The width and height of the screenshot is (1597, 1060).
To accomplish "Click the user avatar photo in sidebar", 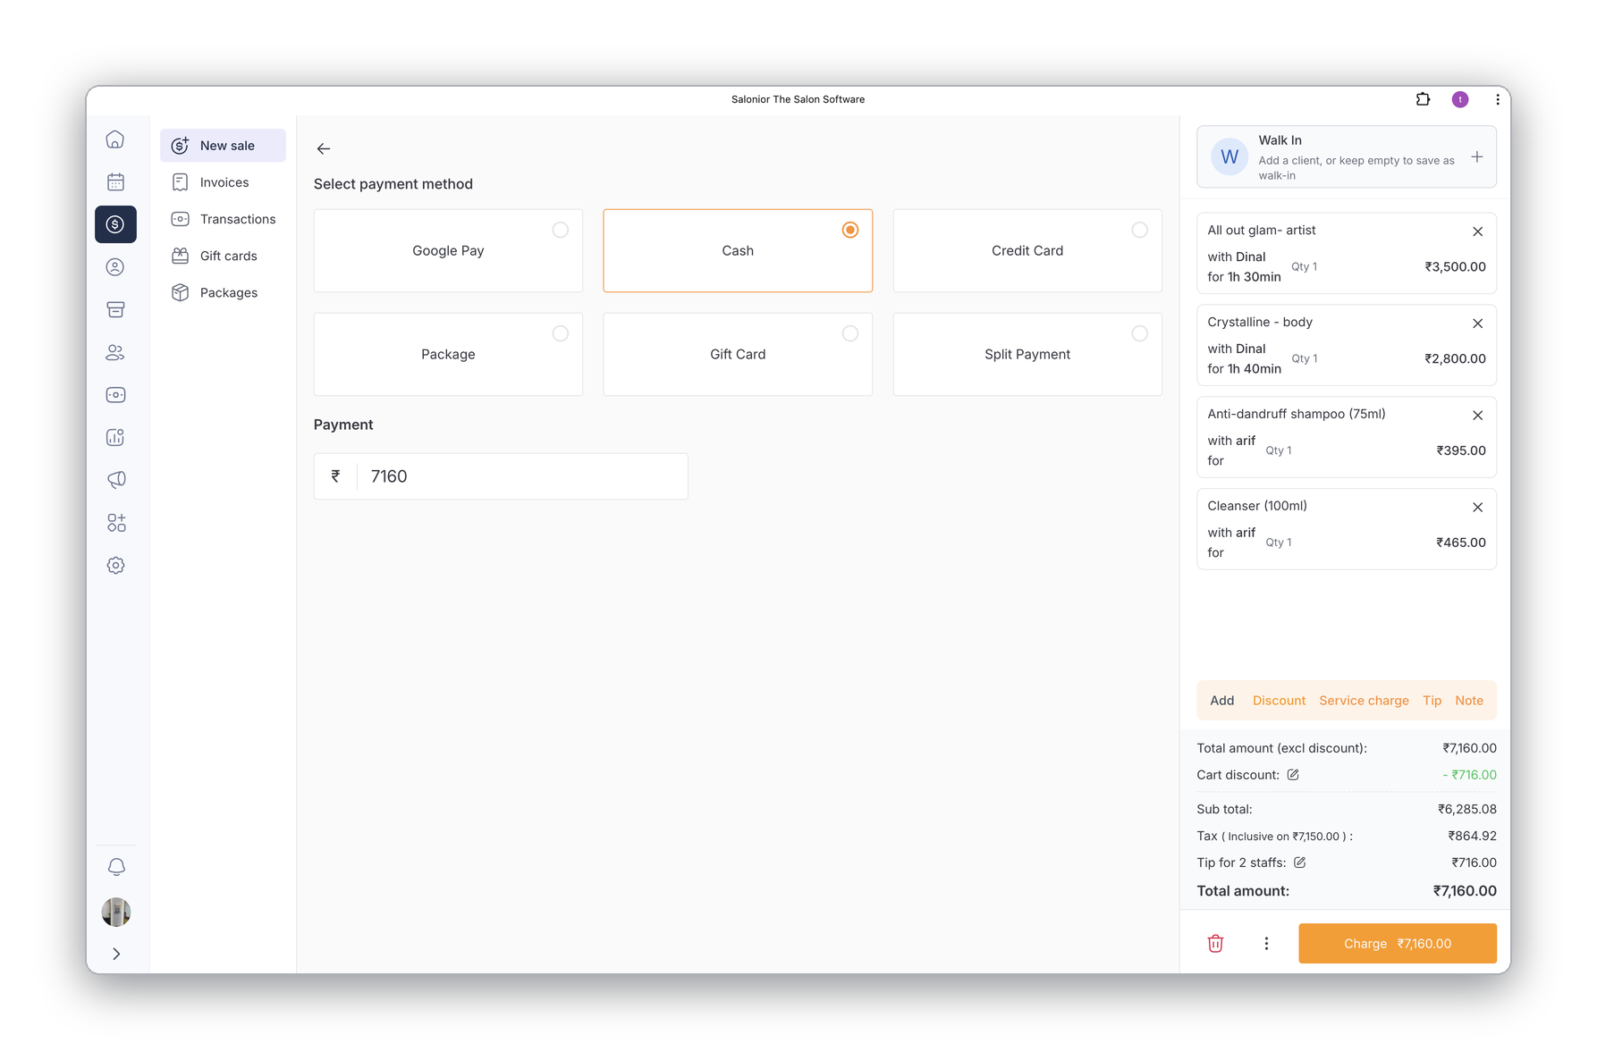I will 116,912.
